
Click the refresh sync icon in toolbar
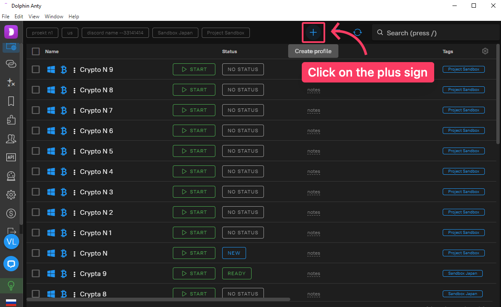tap(358, 33)
